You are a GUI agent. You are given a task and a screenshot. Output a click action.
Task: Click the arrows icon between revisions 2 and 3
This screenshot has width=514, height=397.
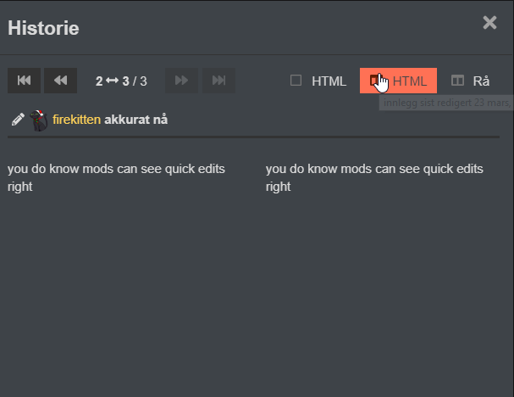112,81
